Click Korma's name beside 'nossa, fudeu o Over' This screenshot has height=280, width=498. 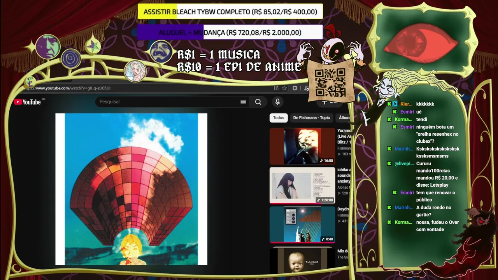pos(403,222)
